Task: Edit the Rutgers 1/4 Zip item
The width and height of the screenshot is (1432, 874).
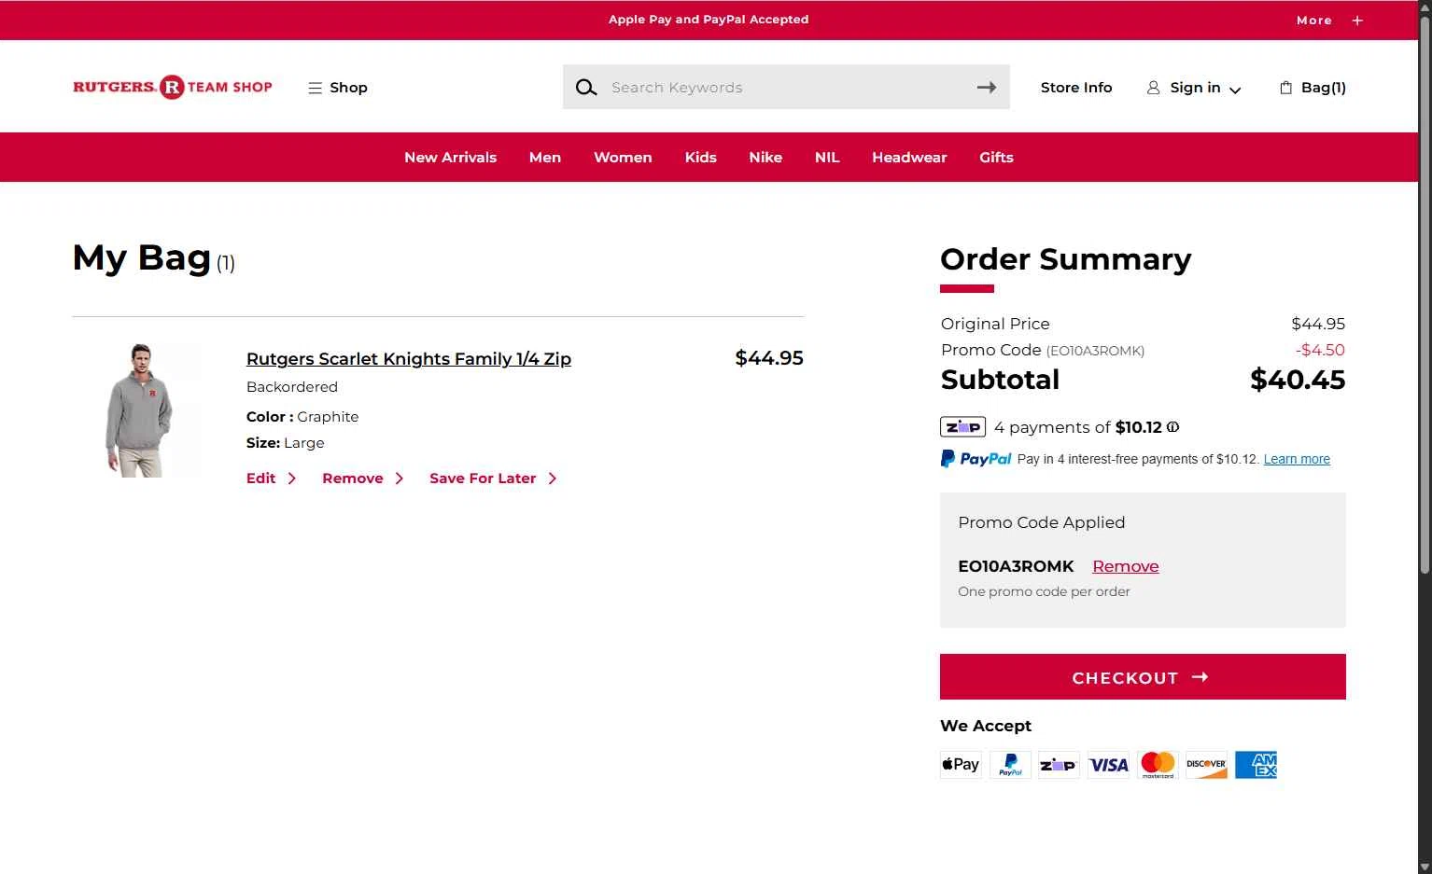Action: 271,479
